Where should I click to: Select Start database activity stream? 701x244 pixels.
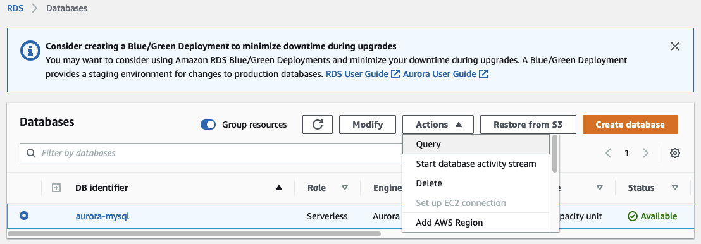(476, 164)
